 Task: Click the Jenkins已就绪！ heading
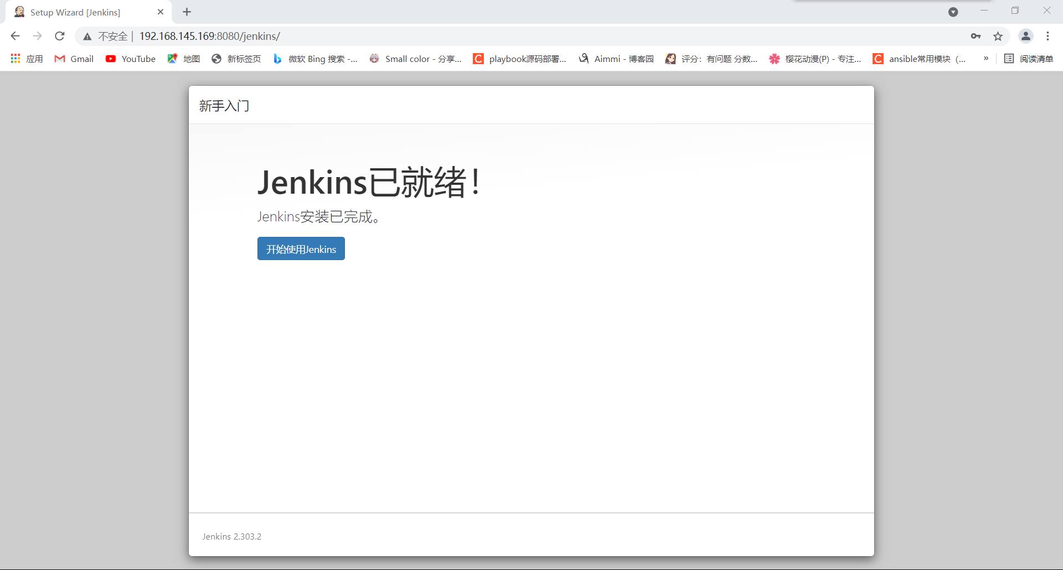[x=369, y=182]
